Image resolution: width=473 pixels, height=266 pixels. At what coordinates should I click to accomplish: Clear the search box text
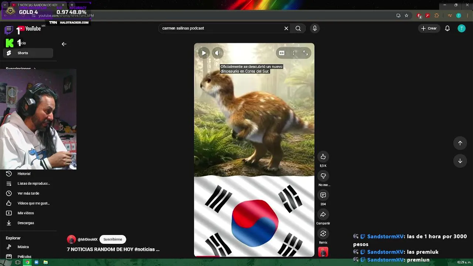[x=286, y=28]
